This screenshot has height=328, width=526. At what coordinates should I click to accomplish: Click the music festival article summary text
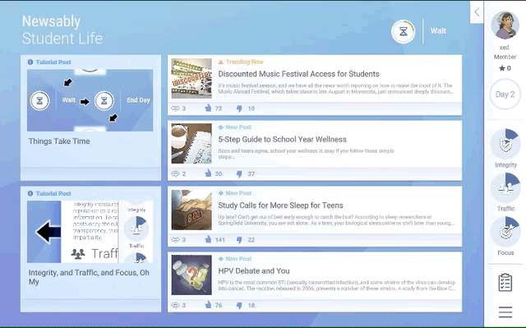click(x=336, y=89)
